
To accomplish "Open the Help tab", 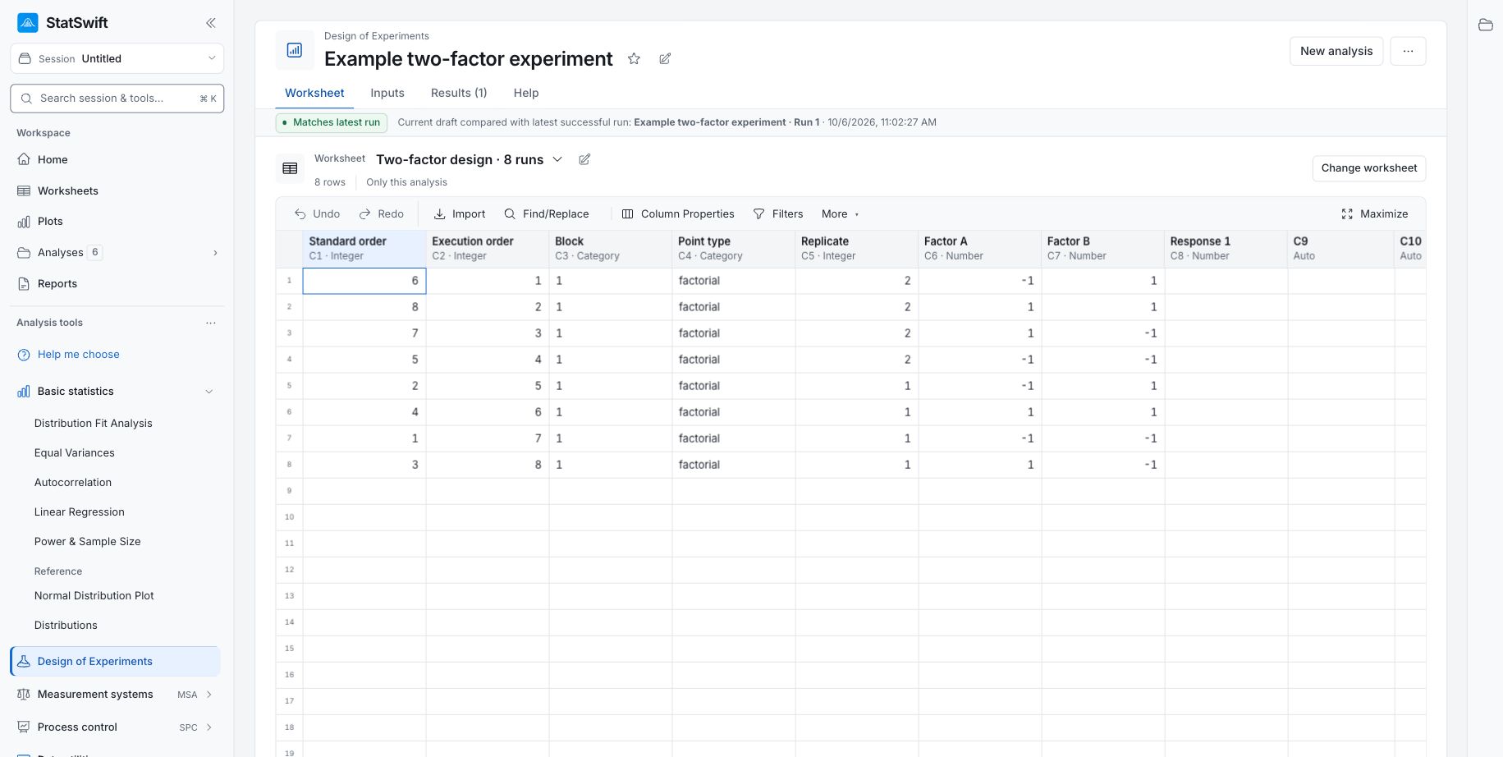I will click(526, 93).
